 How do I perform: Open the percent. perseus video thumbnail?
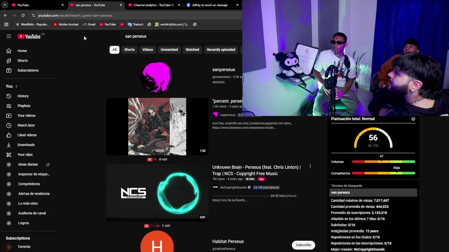[x=157, y=127]
